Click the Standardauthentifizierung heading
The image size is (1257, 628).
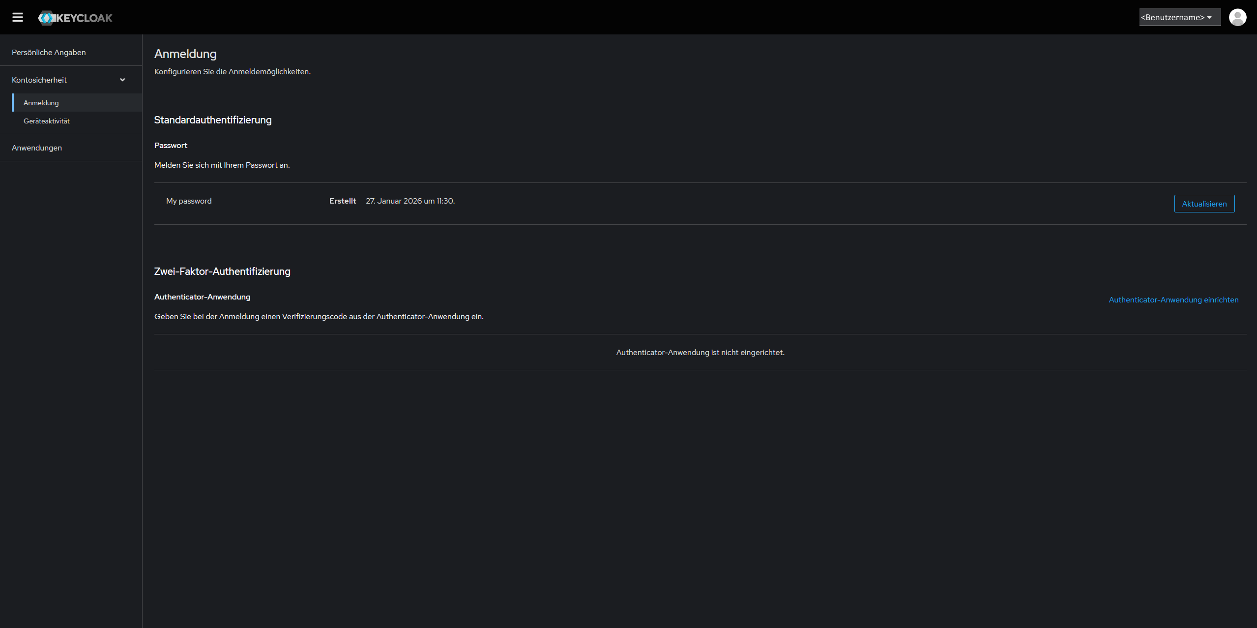[x=213, y=120]
